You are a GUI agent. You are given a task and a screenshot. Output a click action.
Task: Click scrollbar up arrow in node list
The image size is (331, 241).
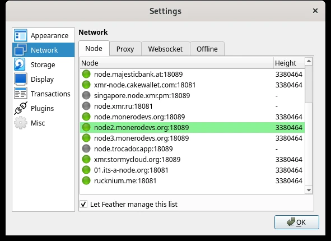[x=309, y=61]
